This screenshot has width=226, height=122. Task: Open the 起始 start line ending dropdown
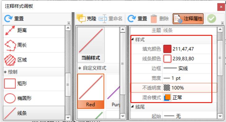click(190, 116)
